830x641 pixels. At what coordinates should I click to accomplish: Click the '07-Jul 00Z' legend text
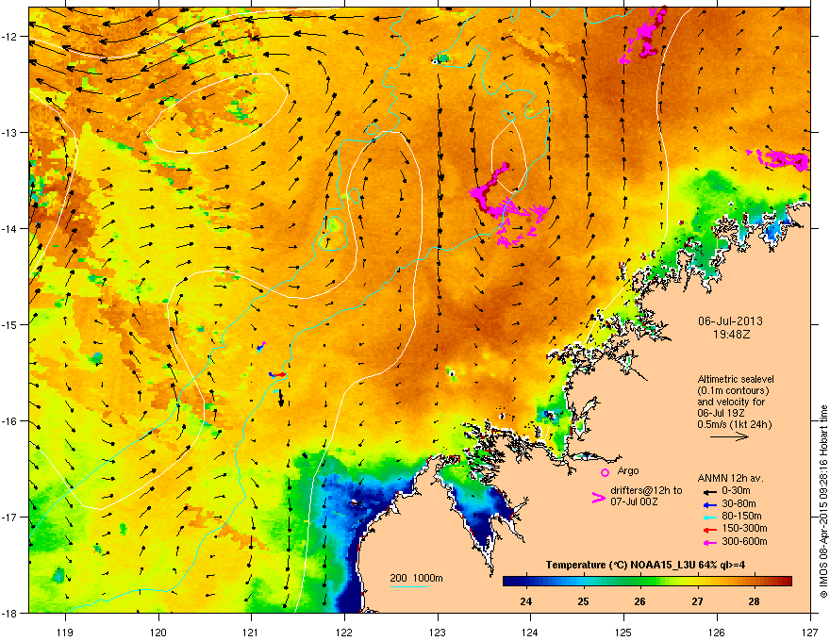(634, 501)
